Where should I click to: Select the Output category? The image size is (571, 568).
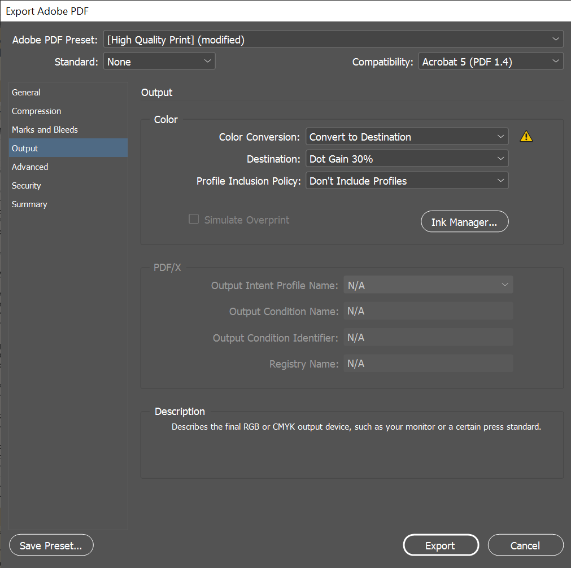68,148
